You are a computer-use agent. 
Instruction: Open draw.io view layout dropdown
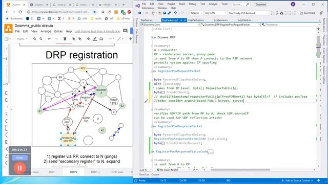coord(8,39)
